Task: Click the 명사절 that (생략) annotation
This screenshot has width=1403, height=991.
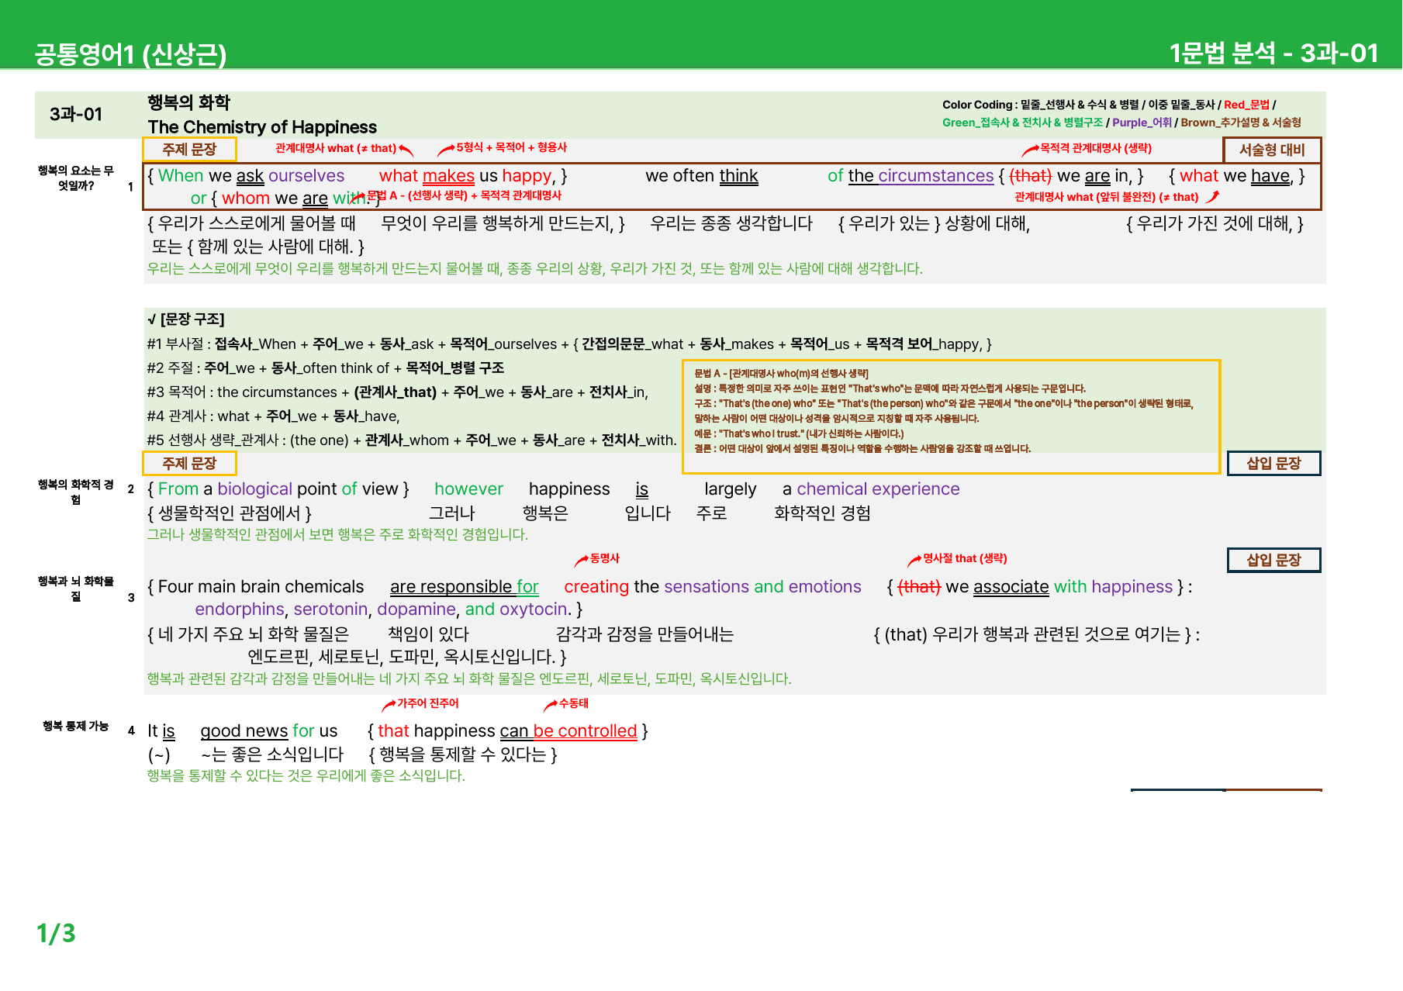Action: pos(965,558)
